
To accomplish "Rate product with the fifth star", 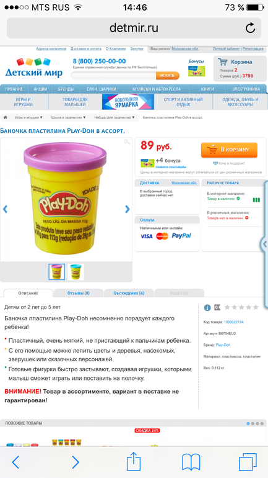I will 256,307.
